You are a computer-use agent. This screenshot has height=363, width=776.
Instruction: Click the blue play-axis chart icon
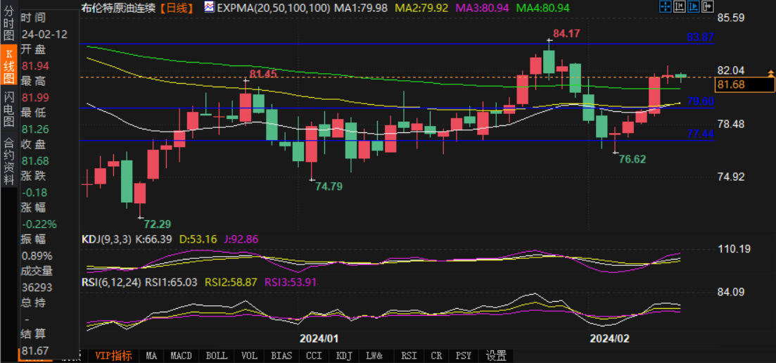[692, 7]
